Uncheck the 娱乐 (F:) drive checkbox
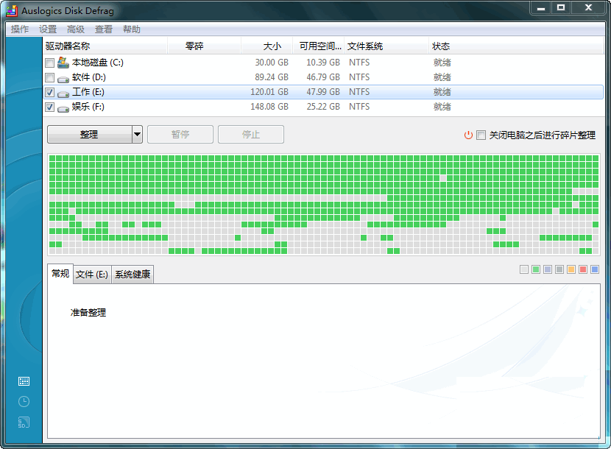 (49, 107)
